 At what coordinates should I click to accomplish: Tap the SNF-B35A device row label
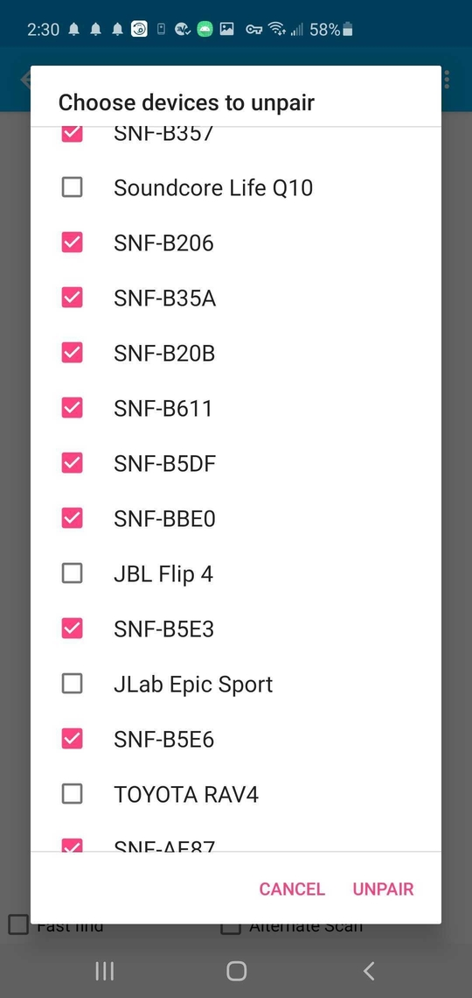click(x=164, y=298)
